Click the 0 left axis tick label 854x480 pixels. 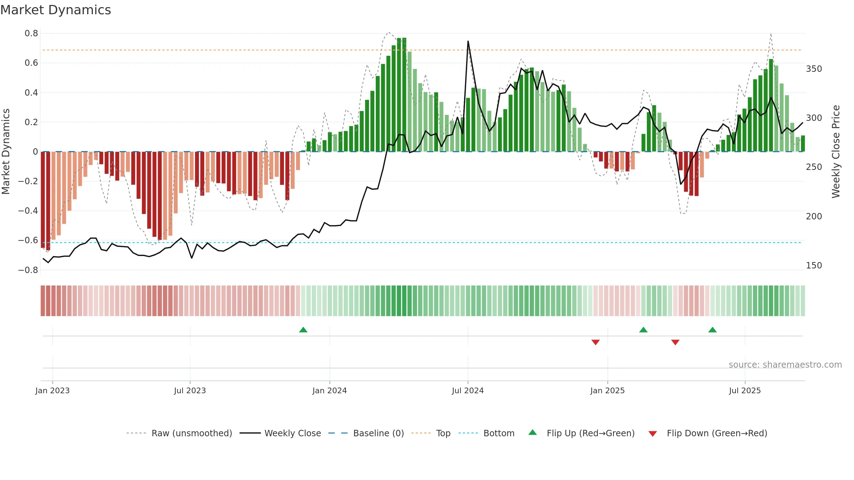coord(35,152)
